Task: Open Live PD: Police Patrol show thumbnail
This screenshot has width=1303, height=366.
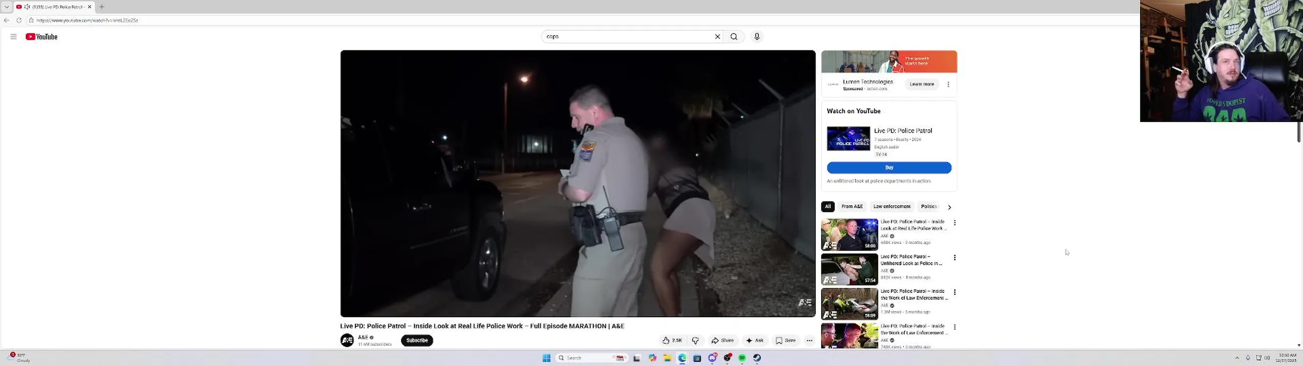Action: (x=848, y=139)
